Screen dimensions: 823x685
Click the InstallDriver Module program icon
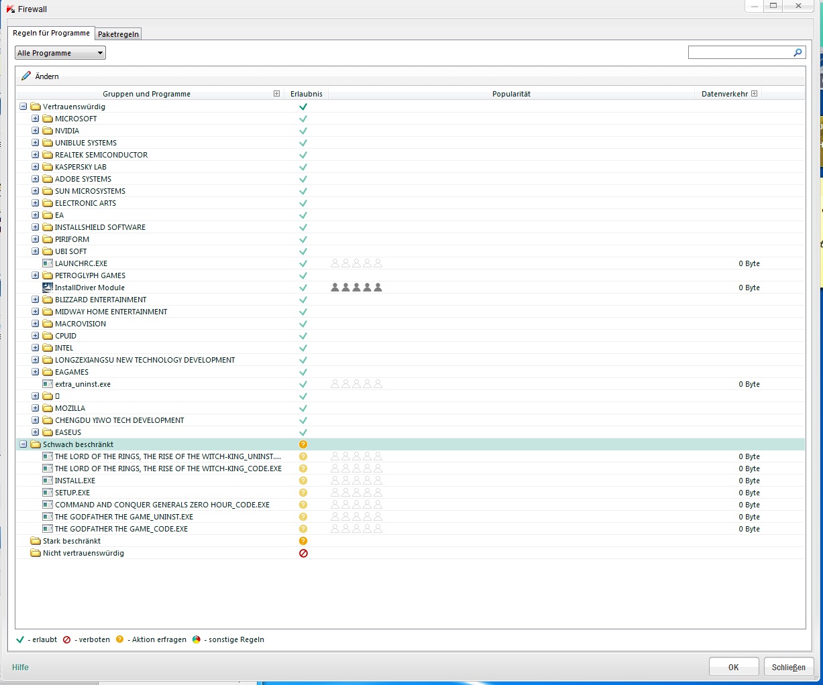click(x=48, y=288)
